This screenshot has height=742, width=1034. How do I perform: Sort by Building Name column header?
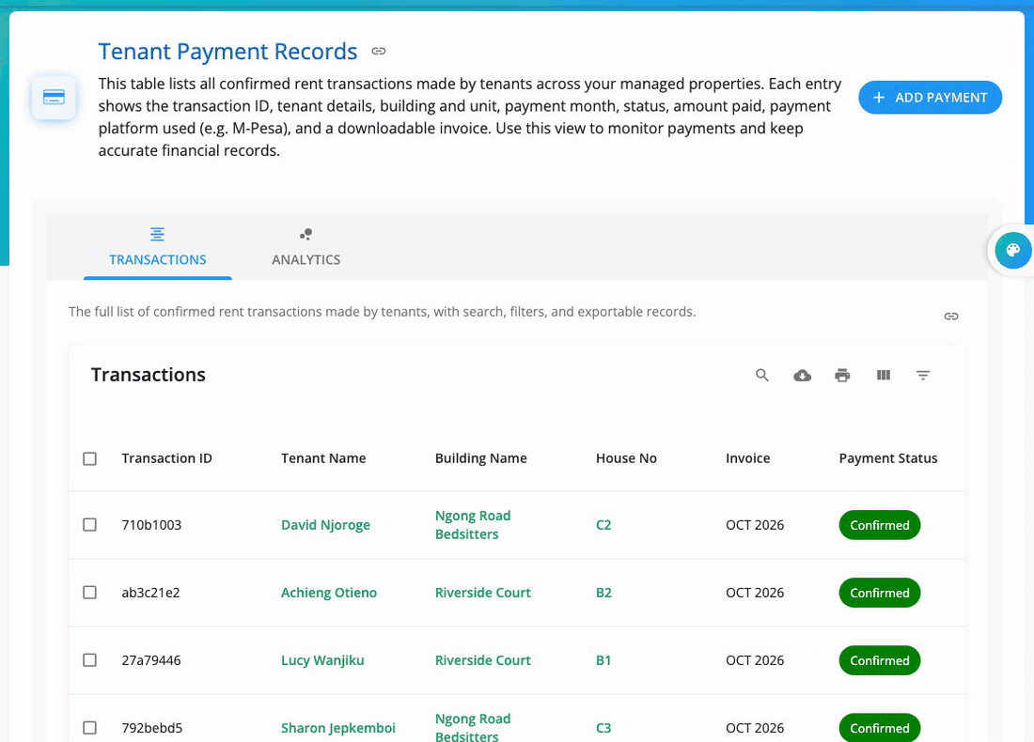(480, 458)
